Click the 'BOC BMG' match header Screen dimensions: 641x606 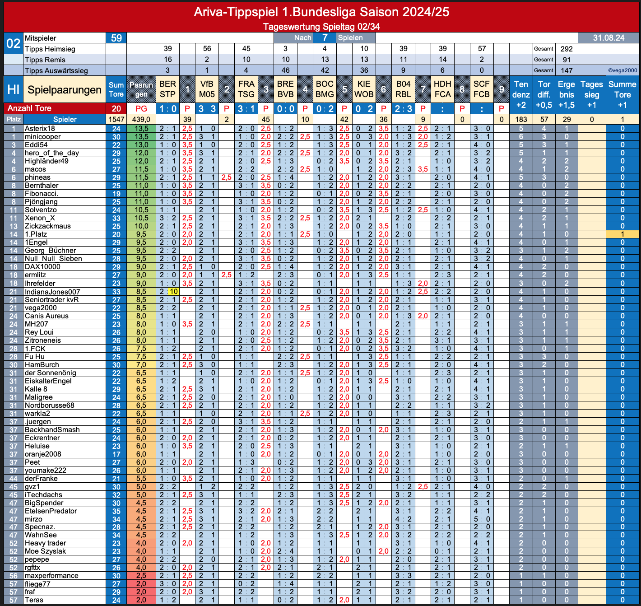[x=325, y=89]
